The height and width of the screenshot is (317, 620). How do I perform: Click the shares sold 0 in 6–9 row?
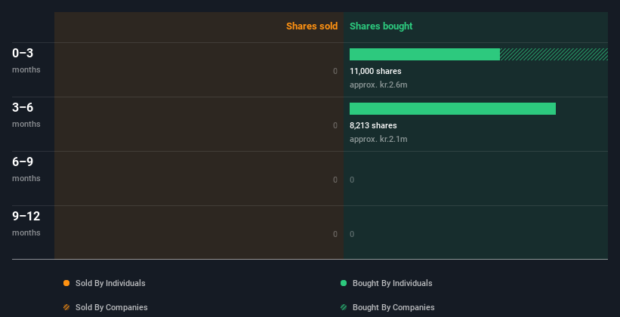click(x=335, y=180)
